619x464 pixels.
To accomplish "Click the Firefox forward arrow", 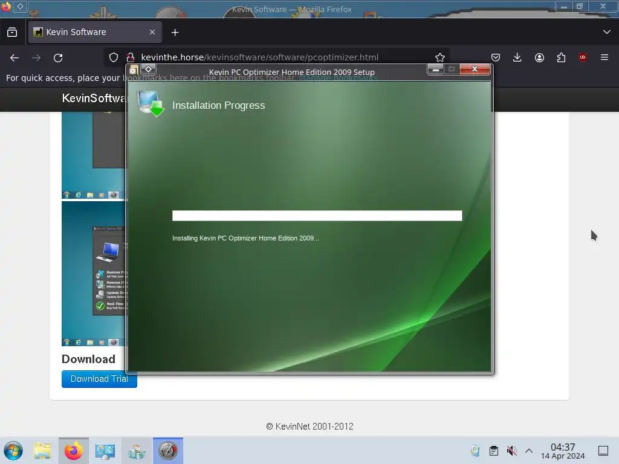I will pyautogui.click(x=36, y=57).
